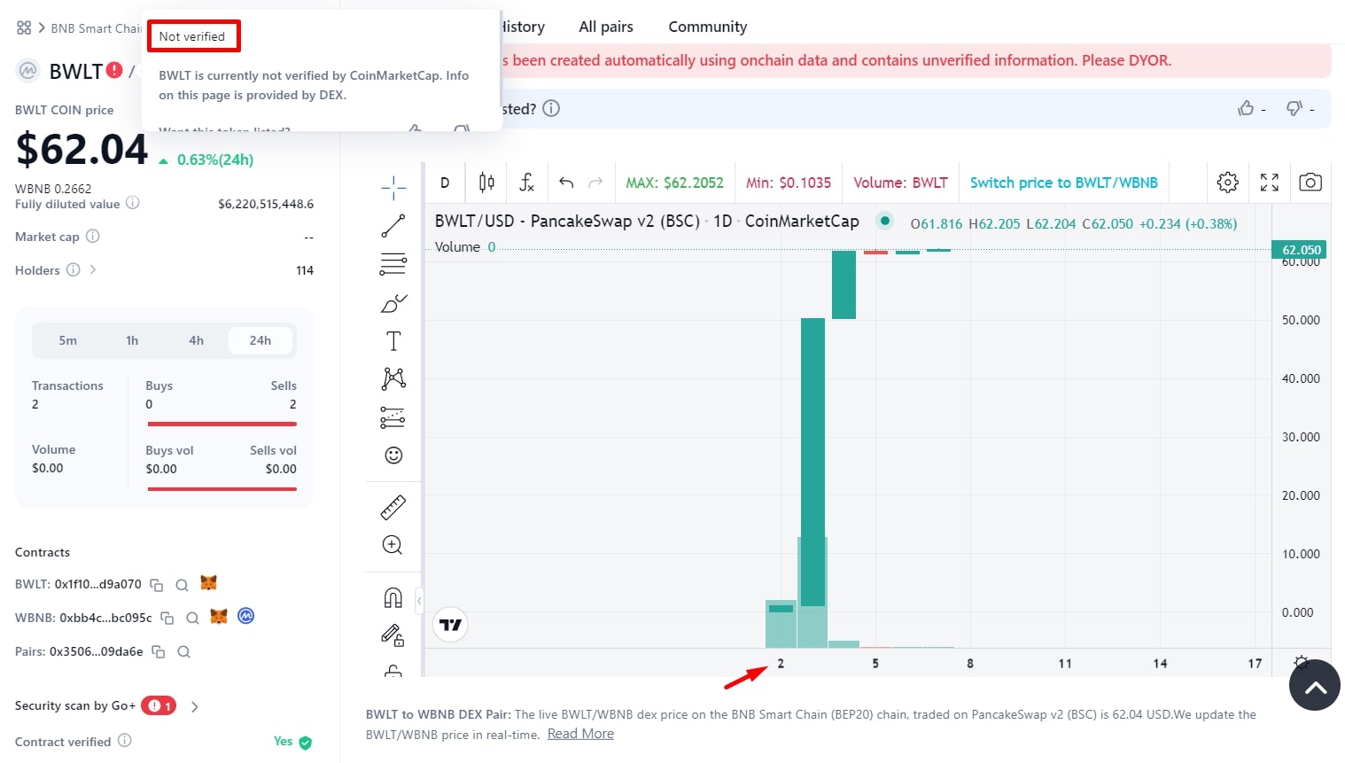Redo the chart action

coord(595,183)
